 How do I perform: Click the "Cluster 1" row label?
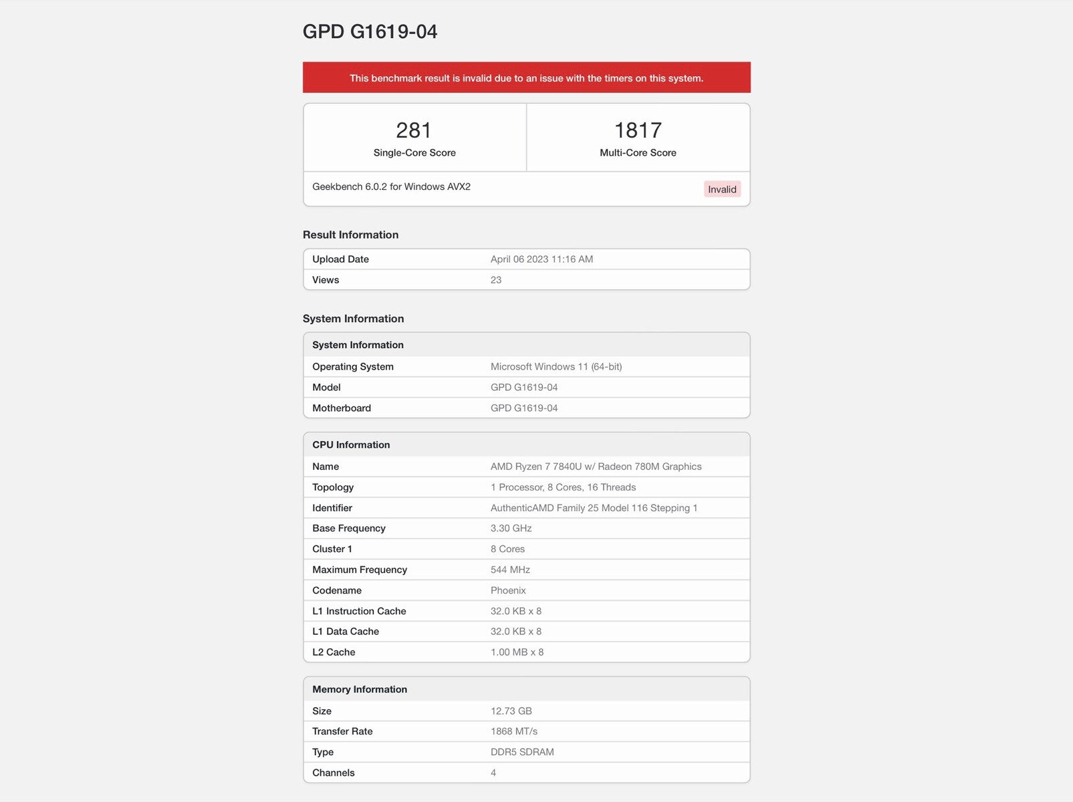332,549
